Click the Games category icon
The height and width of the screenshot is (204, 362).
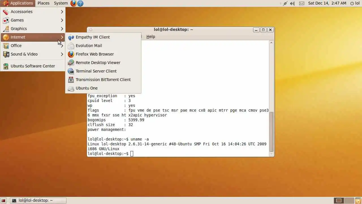6,20
